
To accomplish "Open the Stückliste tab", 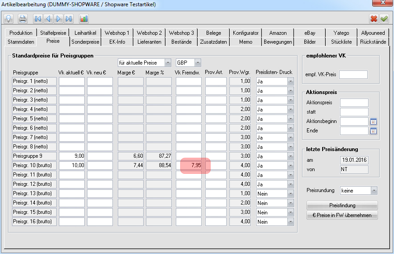I will (x=341, y=42).
